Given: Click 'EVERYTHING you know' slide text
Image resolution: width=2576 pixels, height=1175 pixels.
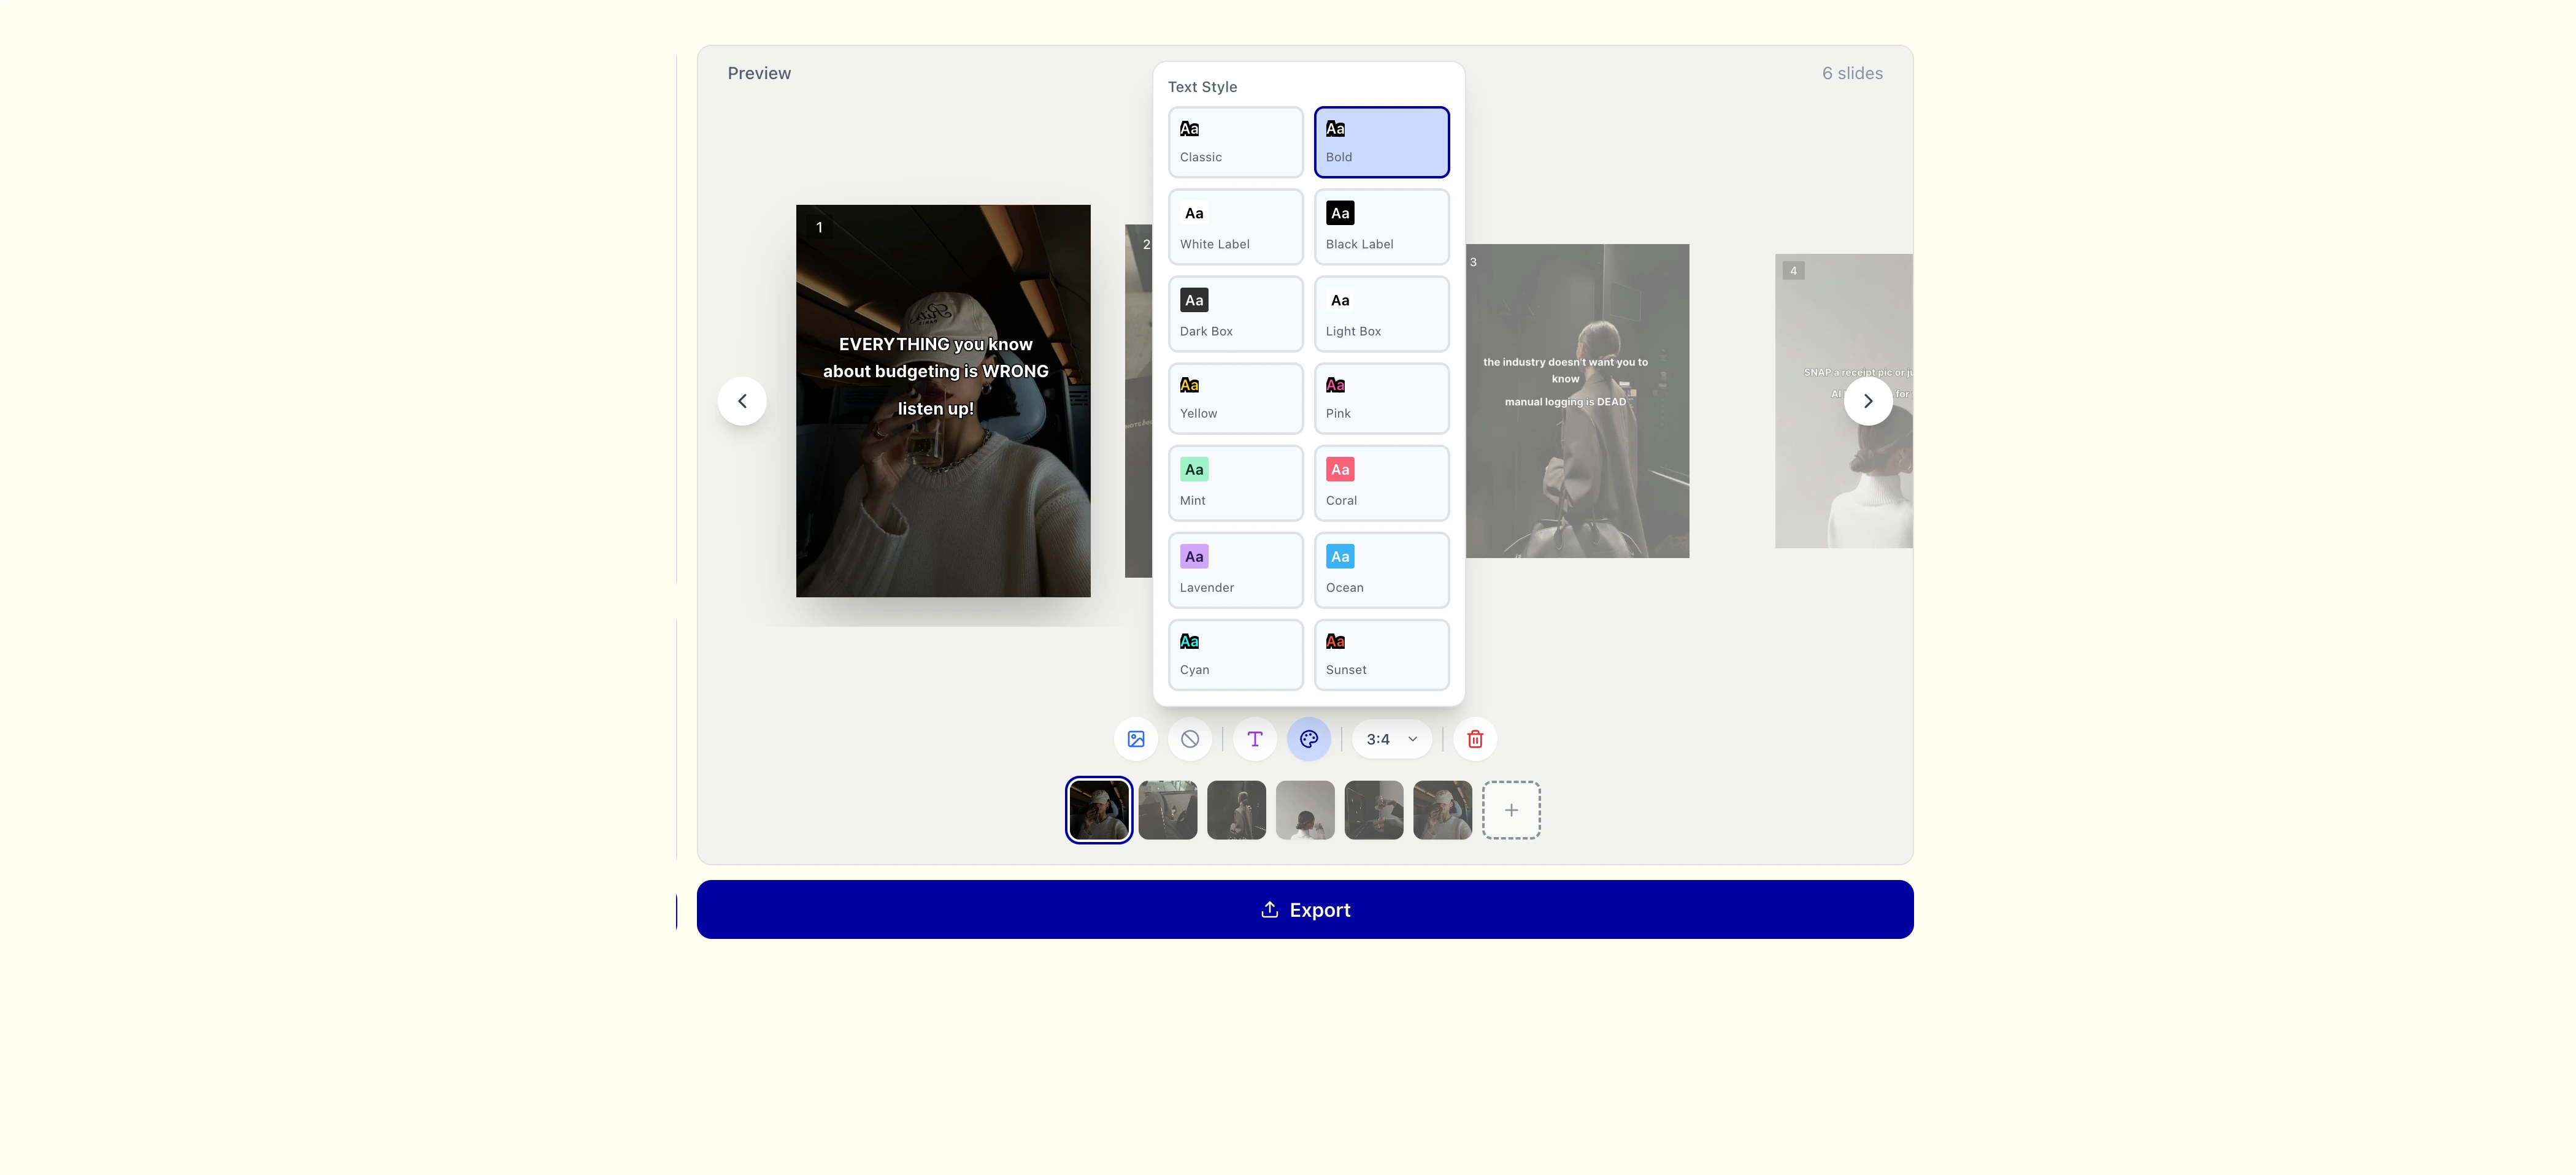Looking at the screenshot, I should [935, 344].
